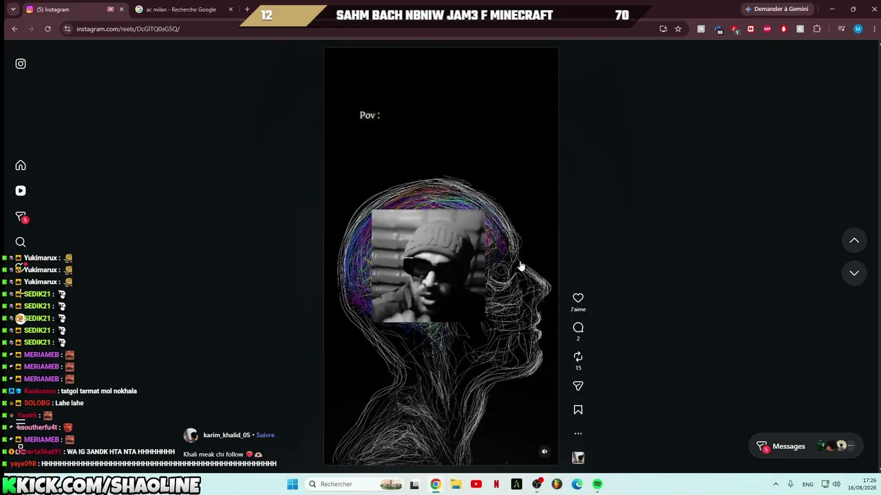
Task: Switch to the ac milan Google search tab
Action: coord(180,10)
